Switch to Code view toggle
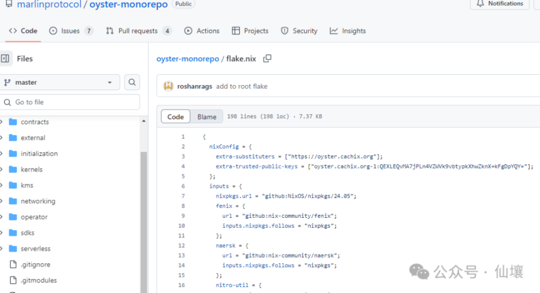540x293 pixels. [x=176, y=117]
